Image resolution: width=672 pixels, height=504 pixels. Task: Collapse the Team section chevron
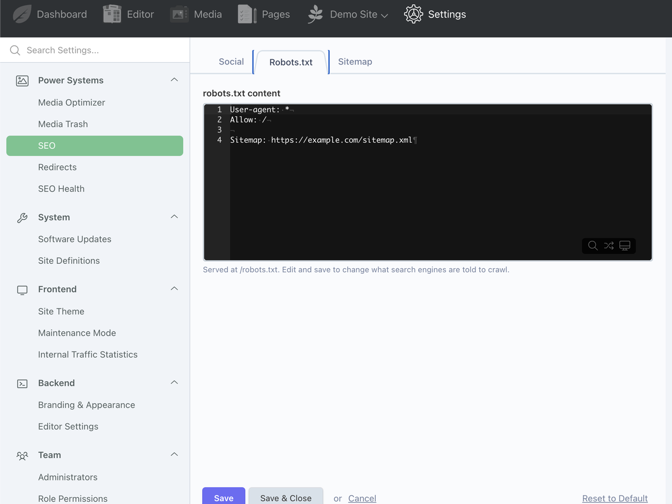(x=174, y=454)
